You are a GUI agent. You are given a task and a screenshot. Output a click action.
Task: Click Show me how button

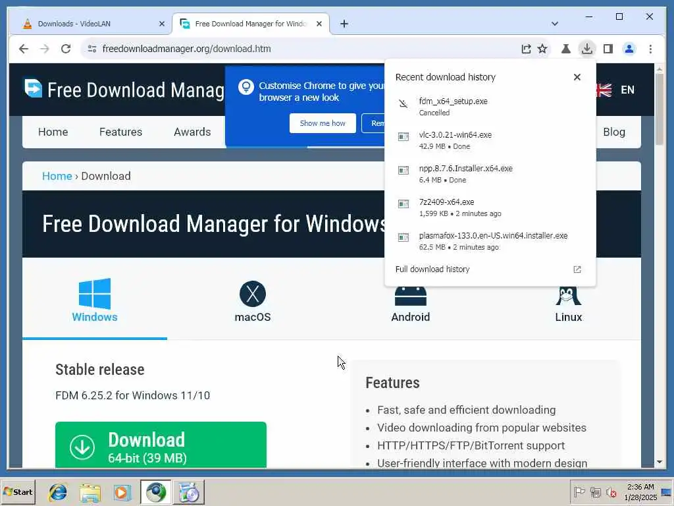pos(323,123)
